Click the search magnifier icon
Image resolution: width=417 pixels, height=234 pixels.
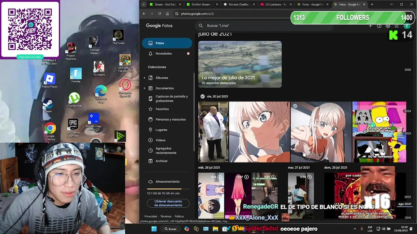pos(201,26)
